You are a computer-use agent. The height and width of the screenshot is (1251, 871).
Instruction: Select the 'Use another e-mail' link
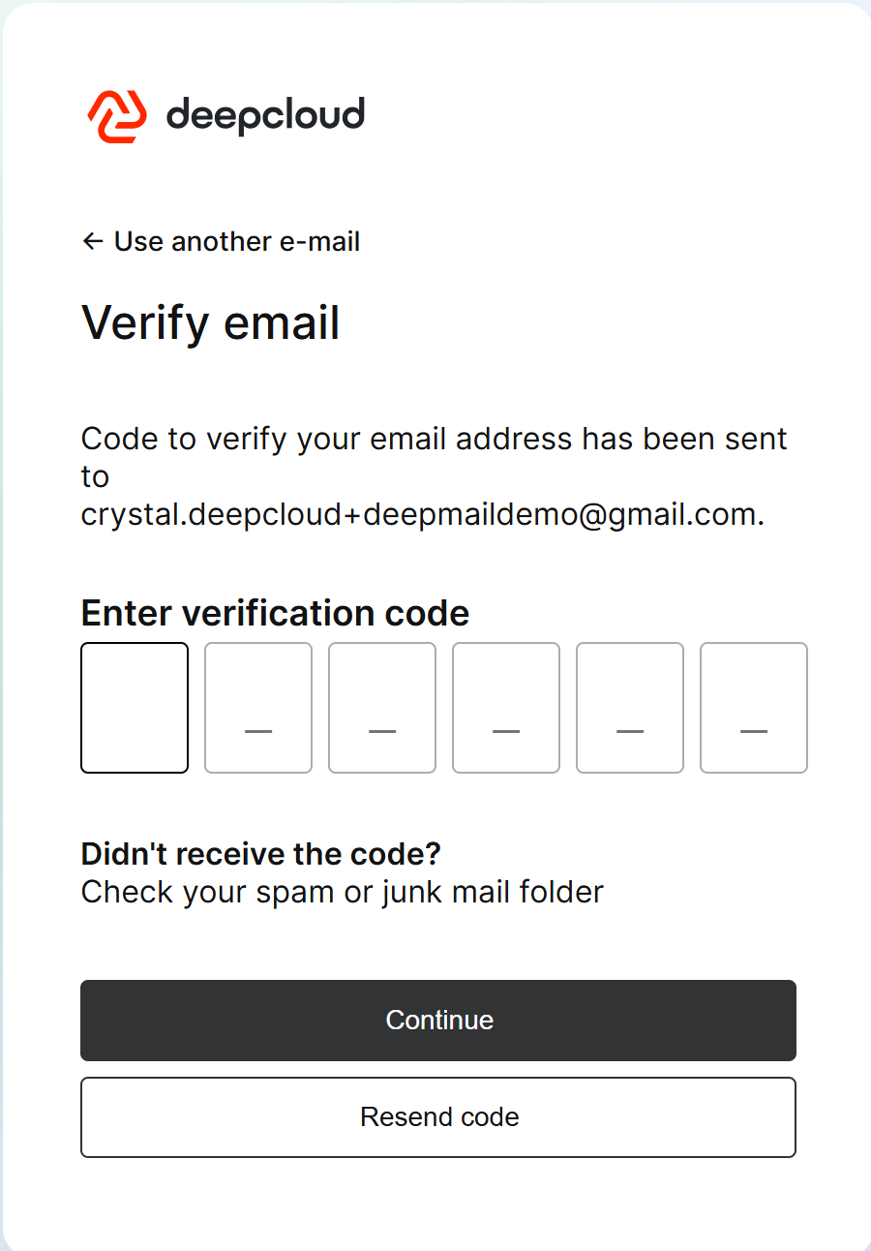(236, 241)
